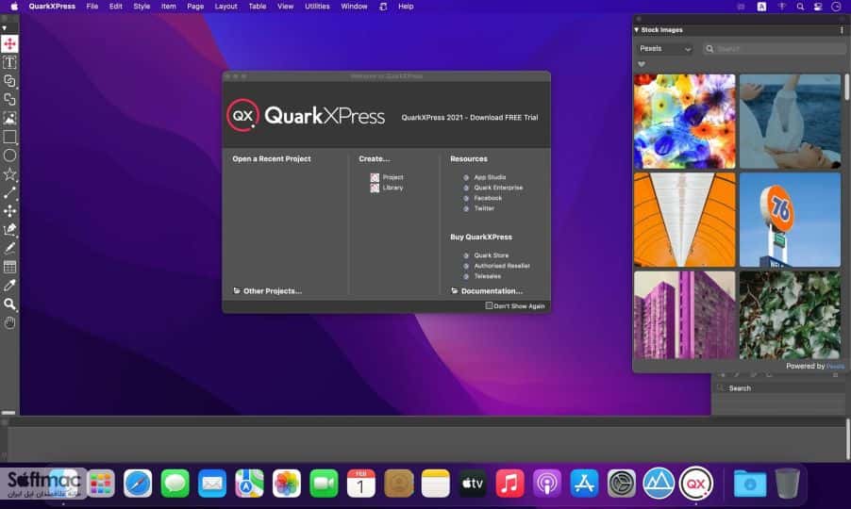Viewport: 851px width, 509px height.
Task: Collapse the Stock Images panel
Action: [637, 30]
